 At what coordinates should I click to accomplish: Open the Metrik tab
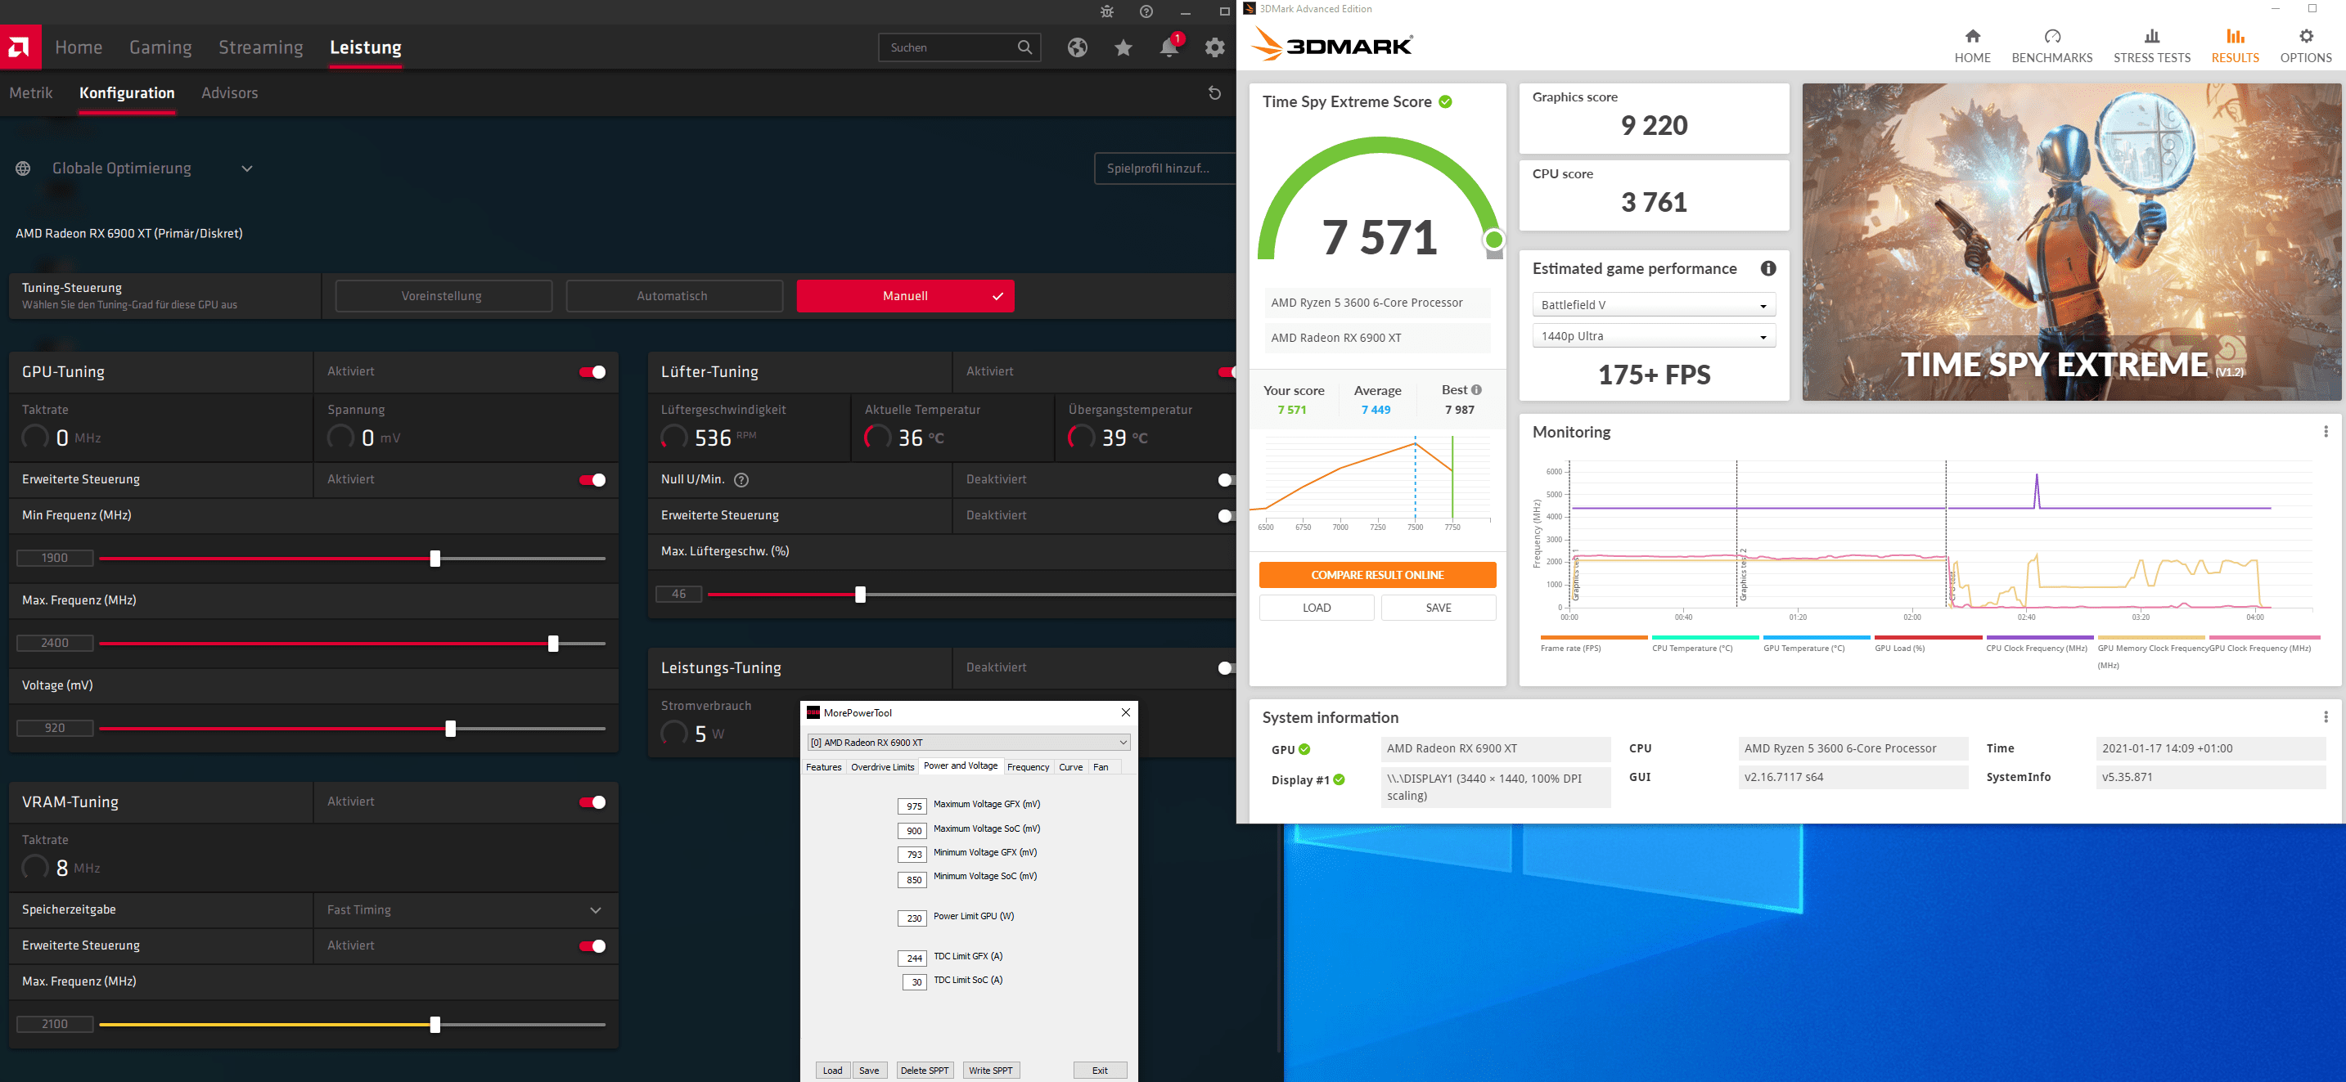click(x=31, y=92)
